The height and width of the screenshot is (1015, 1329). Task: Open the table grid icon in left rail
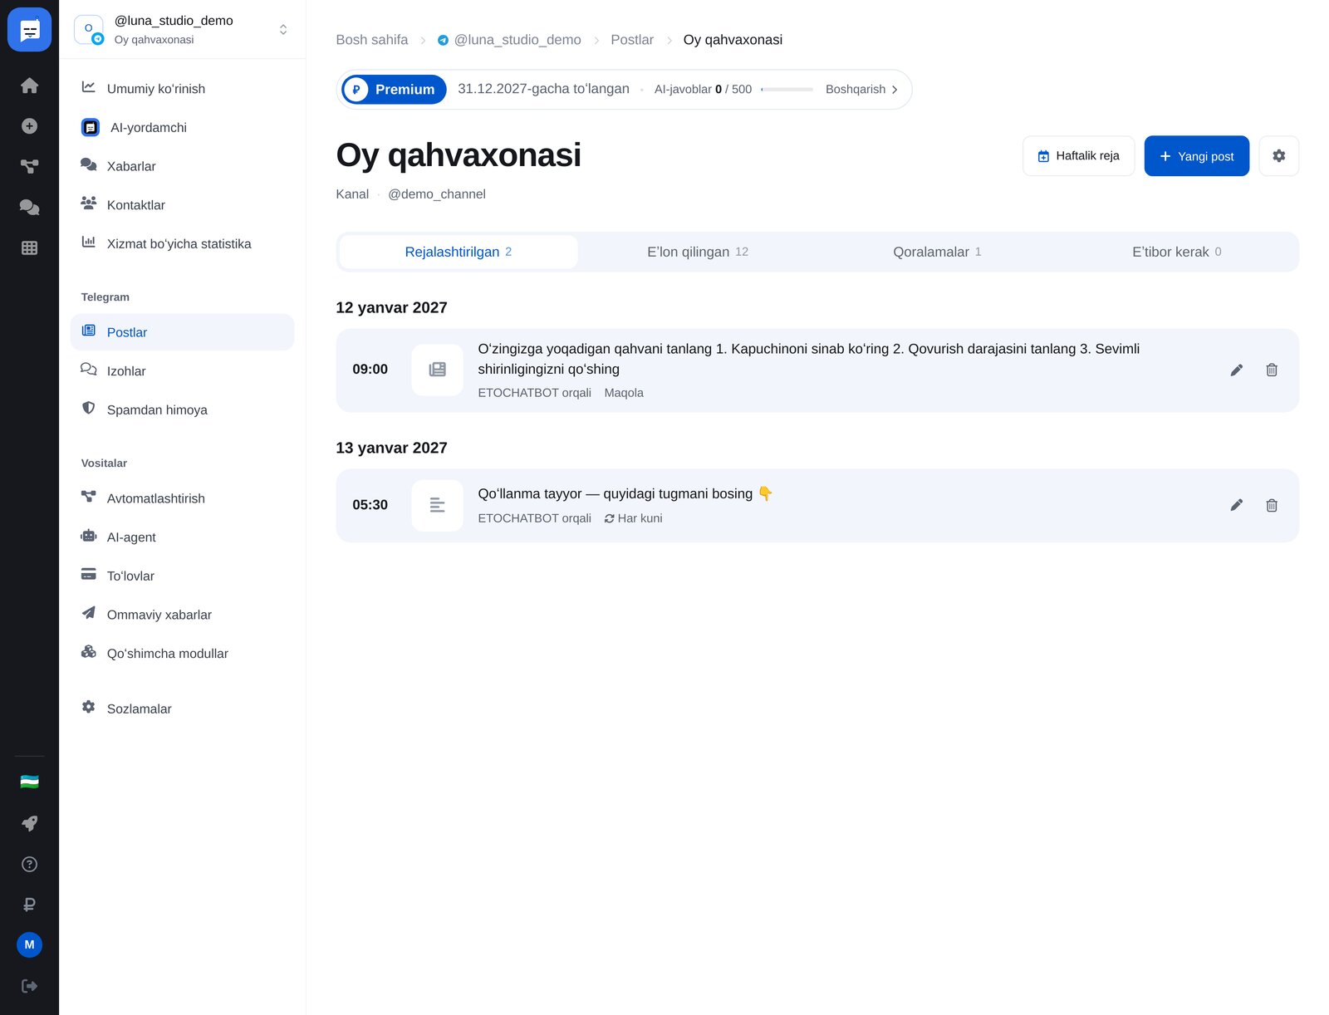[x=29, y=248]
